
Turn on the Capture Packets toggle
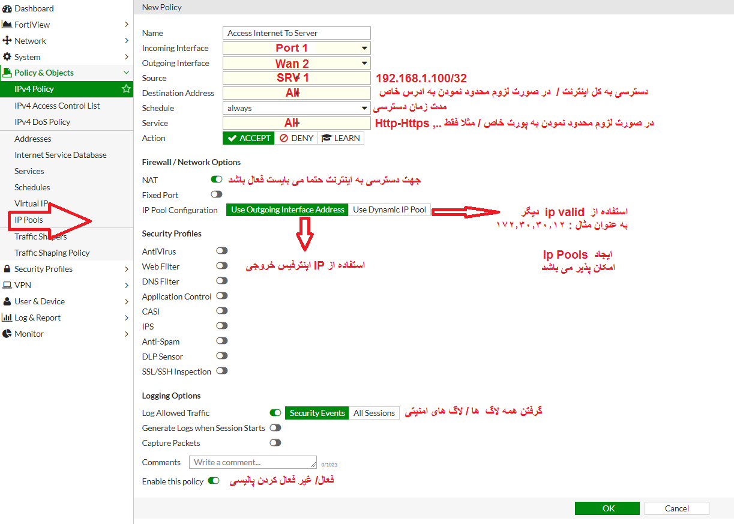(275, 443)
